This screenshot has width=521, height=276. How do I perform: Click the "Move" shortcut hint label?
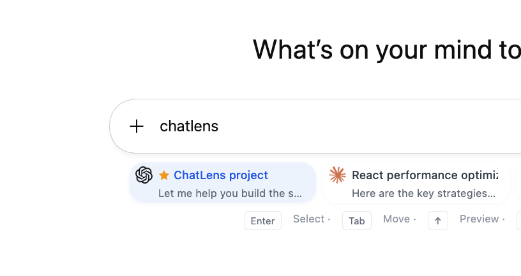point(396,219)
